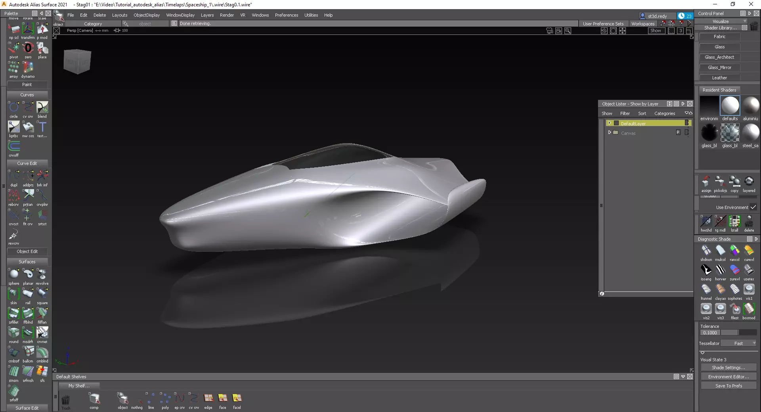Click the comp shelf icon
Viewport: 761px width, 412px height.
click(x=94, y=398)
